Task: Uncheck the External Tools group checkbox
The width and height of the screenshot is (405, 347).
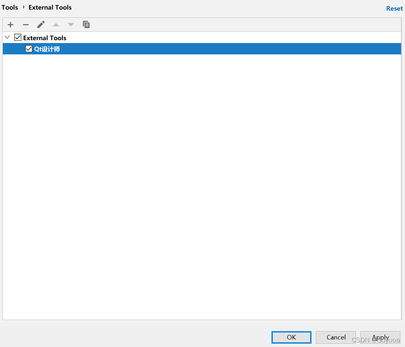Action: [18, 37]
